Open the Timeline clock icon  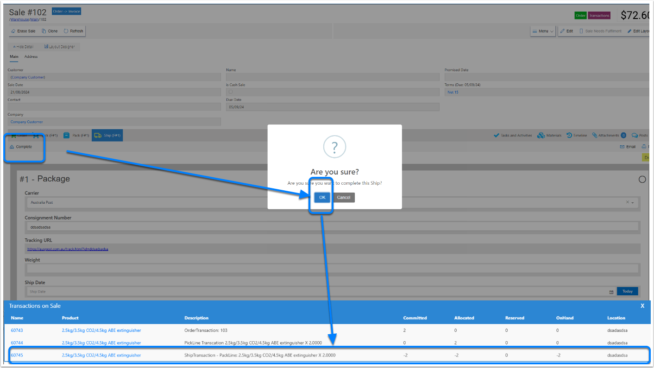pos(569,136)
